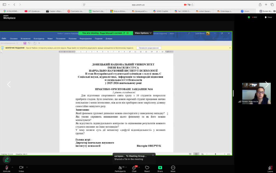276x173 pixels.
Task: Click the View layout button top right
Action: tap(268, 17)
